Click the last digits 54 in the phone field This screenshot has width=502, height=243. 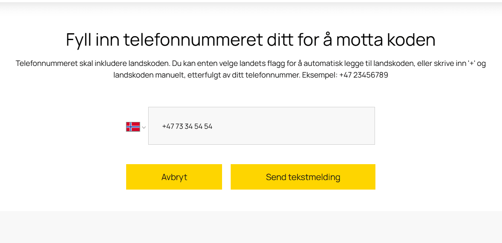208,126
